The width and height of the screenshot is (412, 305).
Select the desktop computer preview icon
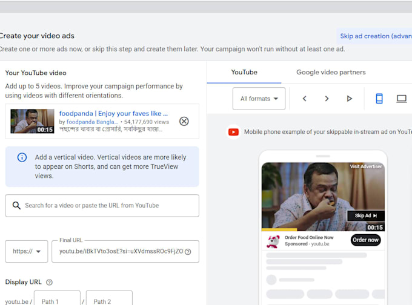click(x=402, y=99)
